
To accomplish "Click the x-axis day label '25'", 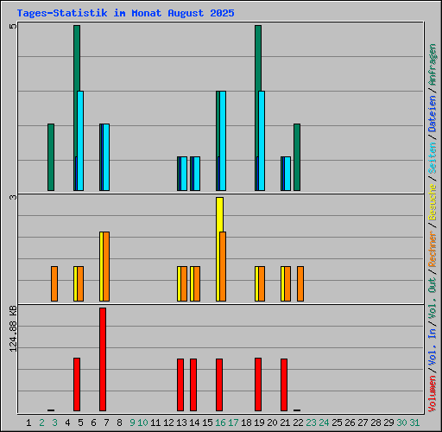I will pyautogui.click(x=337, y=422).
